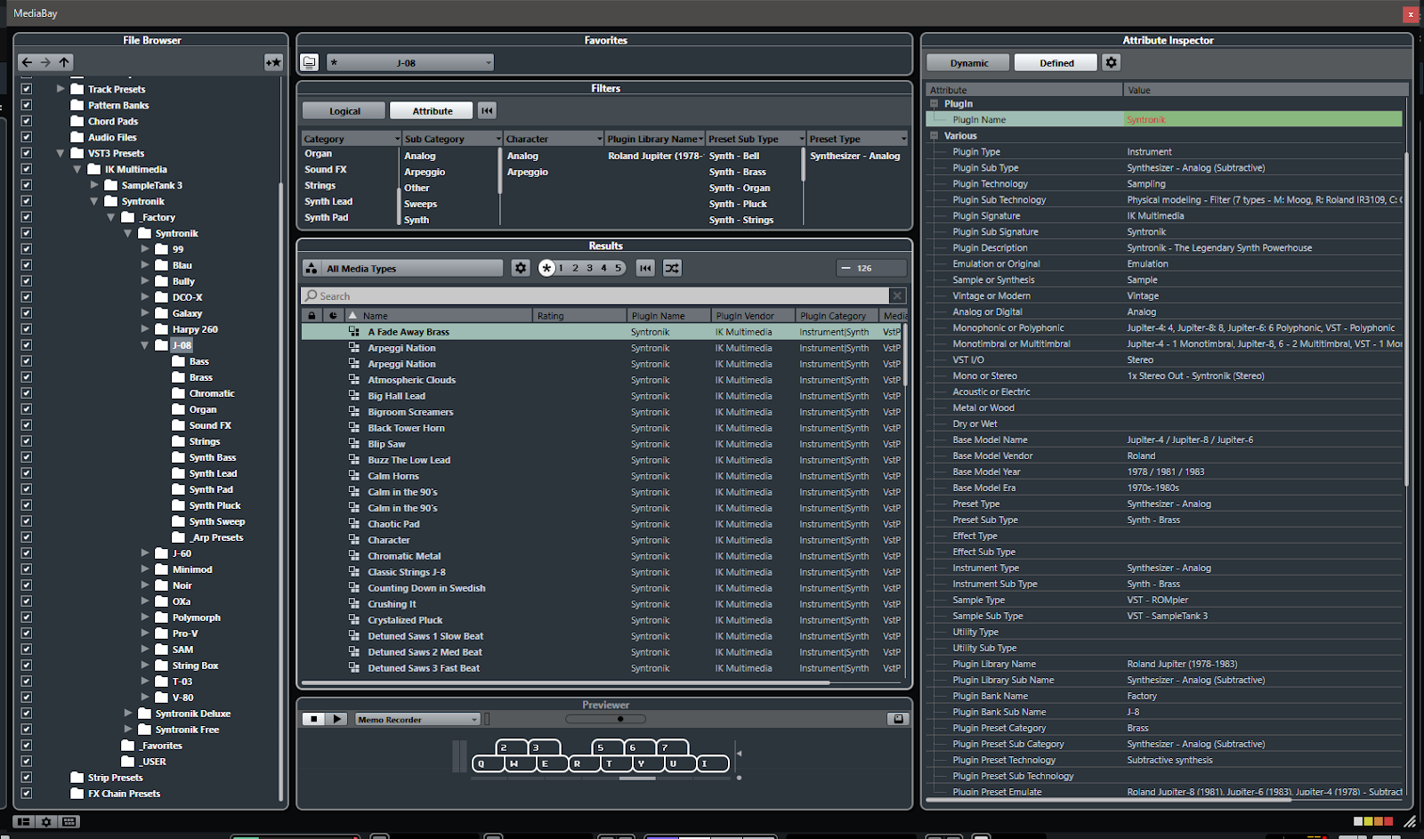The height and width of the screenshot is (839, 1424).
Task: Reset result filters rewind icon
Action: (646, 268)
